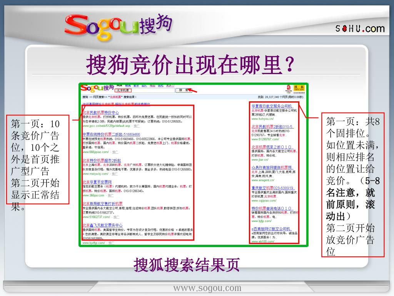394x296 pixels.
Task: Click the 推广 tag after www.51662737.com
Action: 116,217
